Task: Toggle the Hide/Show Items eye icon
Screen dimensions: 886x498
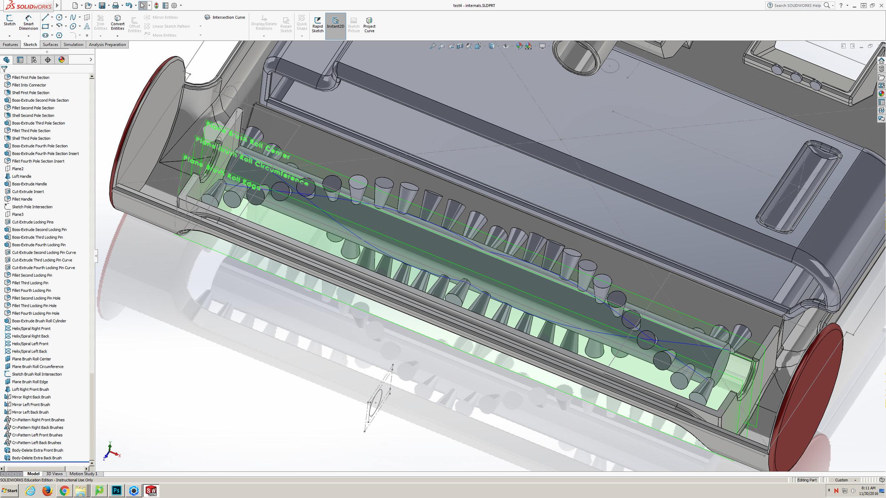Action: click(x=505, y=46)
